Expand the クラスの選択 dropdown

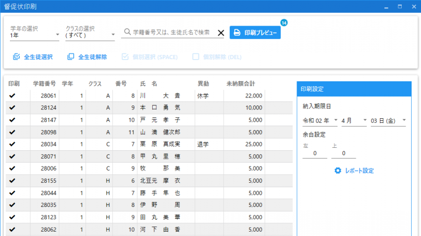[90, 35]
